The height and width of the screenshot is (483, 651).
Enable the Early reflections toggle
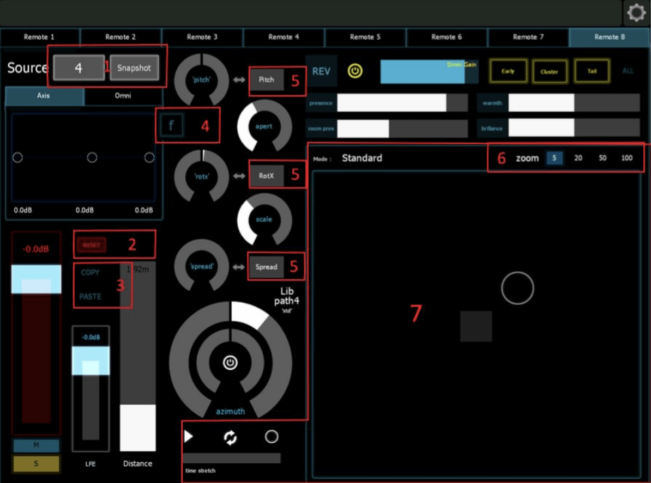(508, 71)
